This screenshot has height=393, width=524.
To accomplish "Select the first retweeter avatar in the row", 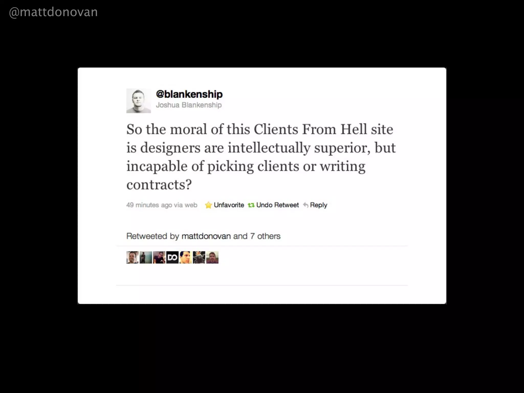I will pyautogui.click(x=133, y=257).
